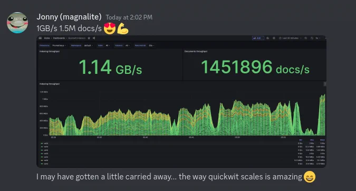This screenshot has width=356, height=191.
Task: Click the 'Today at 2:02 PM' timestamp
Action: [x=129, y=17]
